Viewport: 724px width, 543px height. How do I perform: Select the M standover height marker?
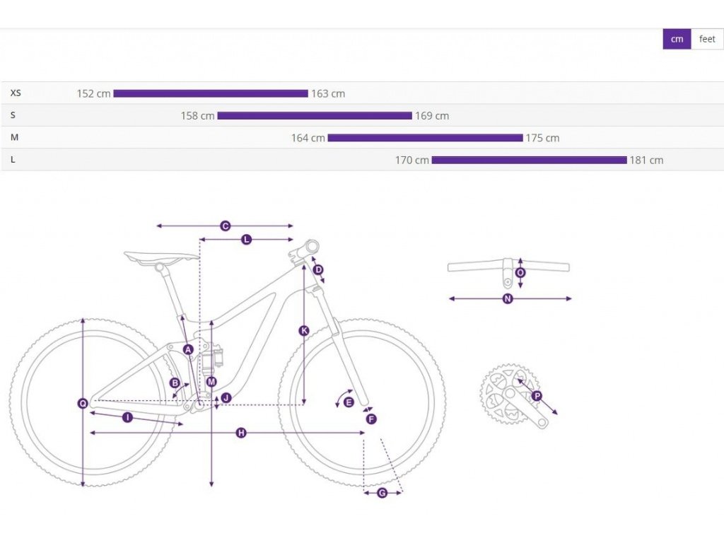coord(211,382)
